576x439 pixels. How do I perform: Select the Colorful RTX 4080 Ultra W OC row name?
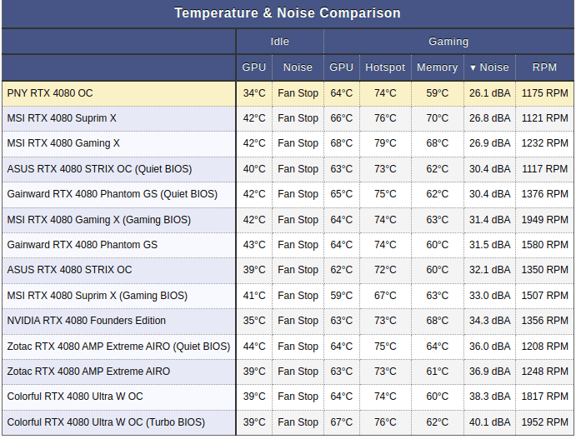pos(75,397)
